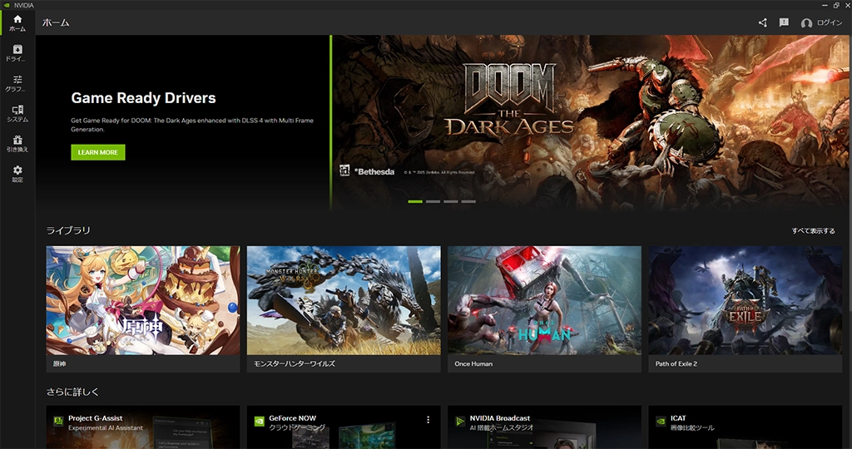The width and height of the screenshot is (852, 449).
Task: Click the ログイン login link
Action: tap(830, 22)
